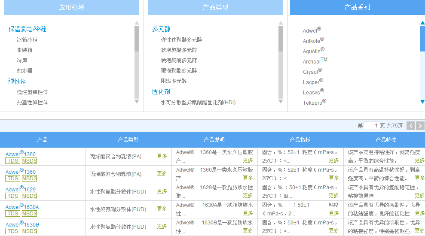Select the 保温家电/冷链 category

[27, 29]
